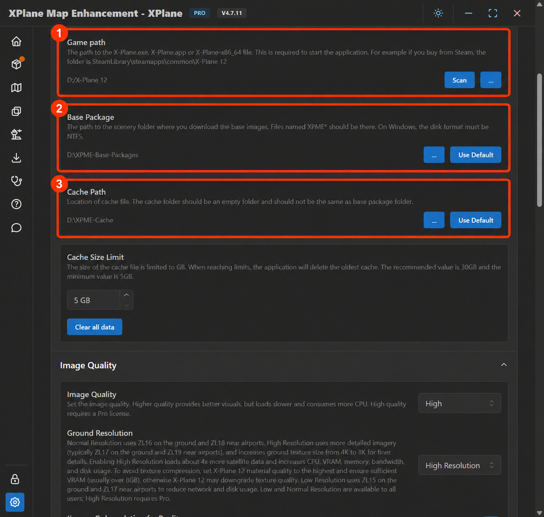Open the stethoscope diagnostics icon in sidebar
This screenshot has width=544, height=517.
[x=16, y=181]
